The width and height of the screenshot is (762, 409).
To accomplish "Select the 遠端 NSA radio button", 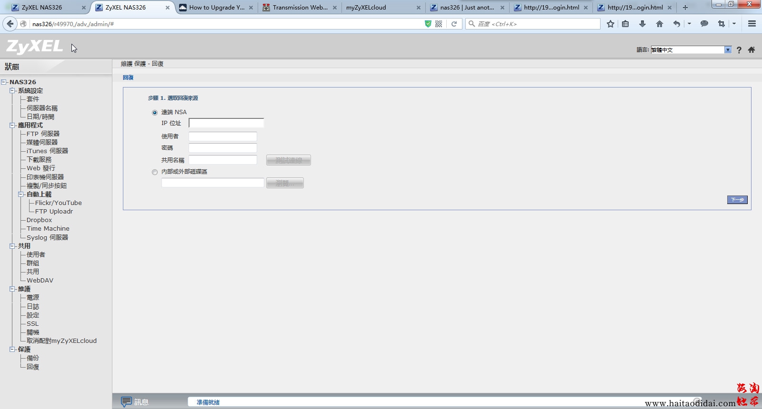I will pyautogui.click(x=155, y=113).
